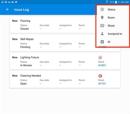Click the Assigned to person icon
The height and width of the screenshot is (114, 130).
(x=102, y=34)
